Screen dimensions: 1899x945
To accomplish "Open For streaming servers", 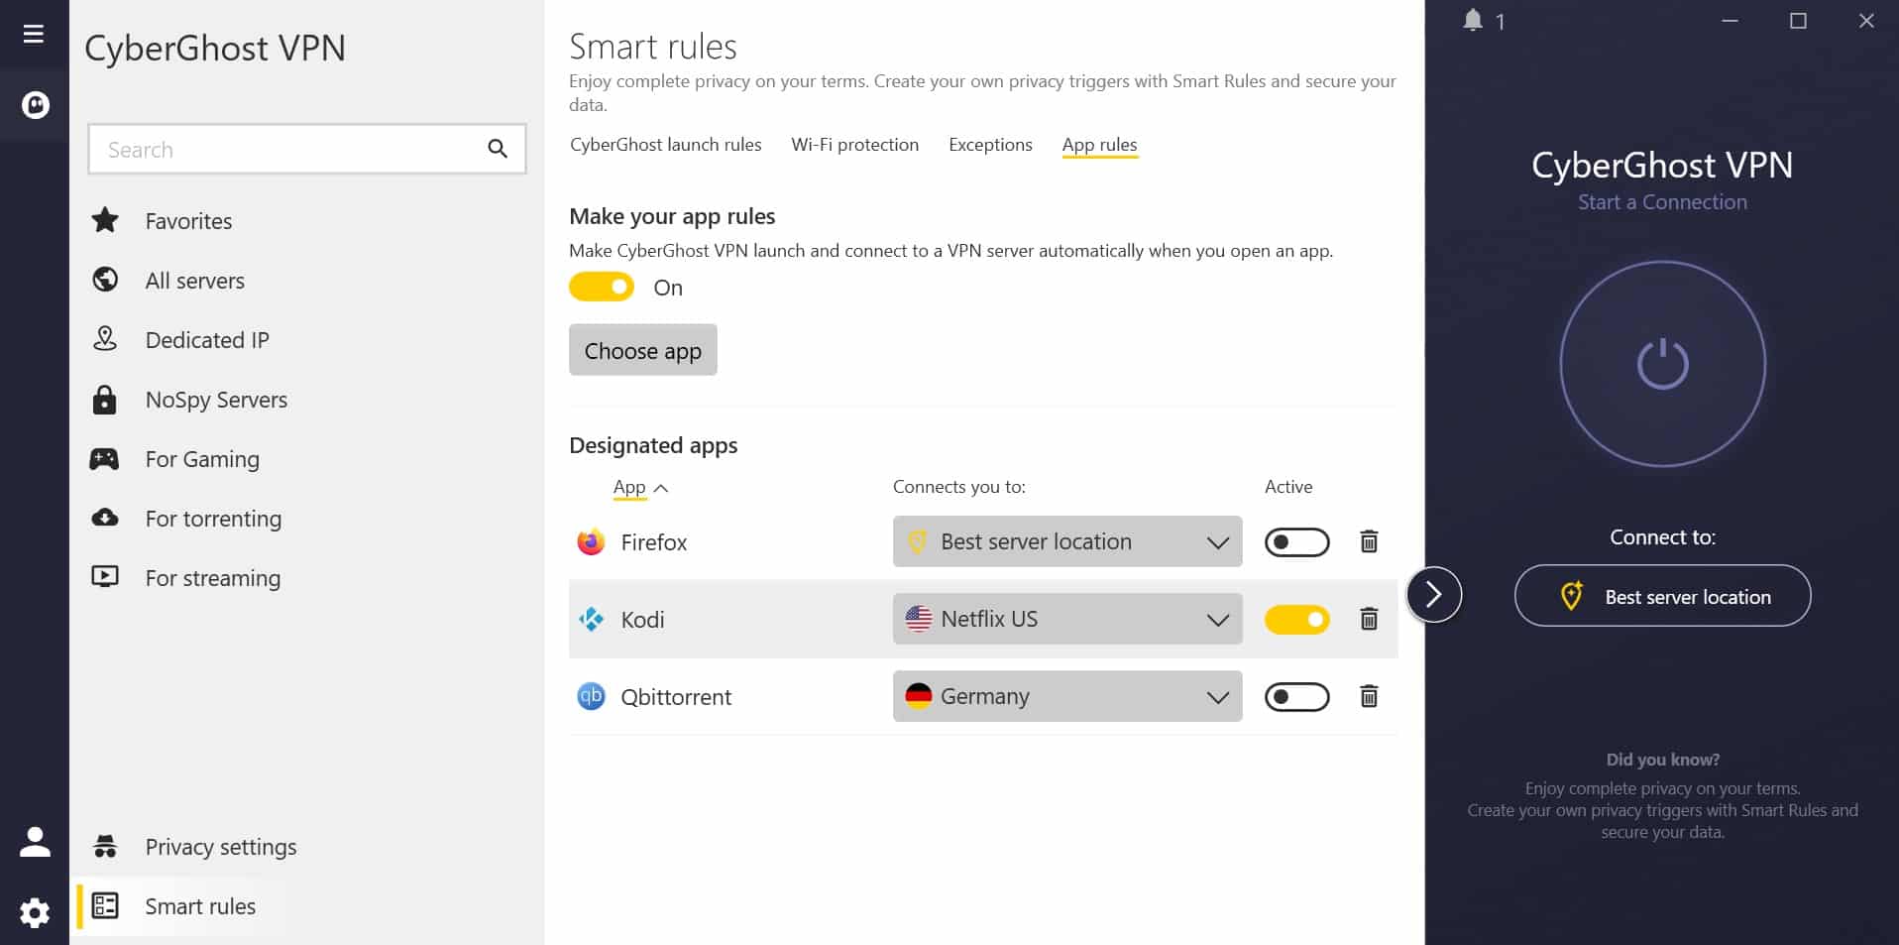I will point(213,578).
